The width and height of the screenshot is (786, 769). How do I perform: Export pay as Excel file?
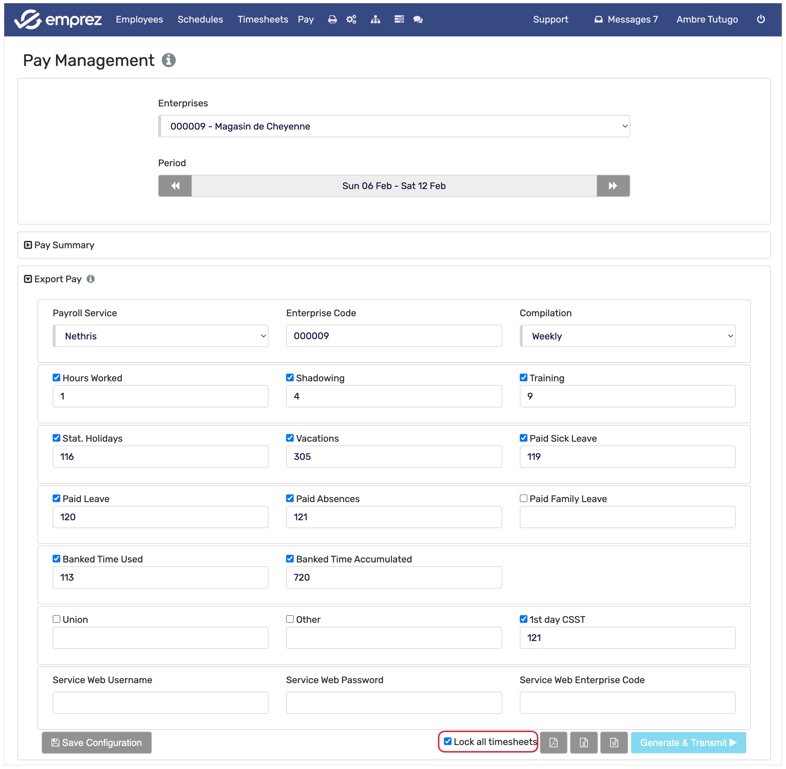pos(583,742)
